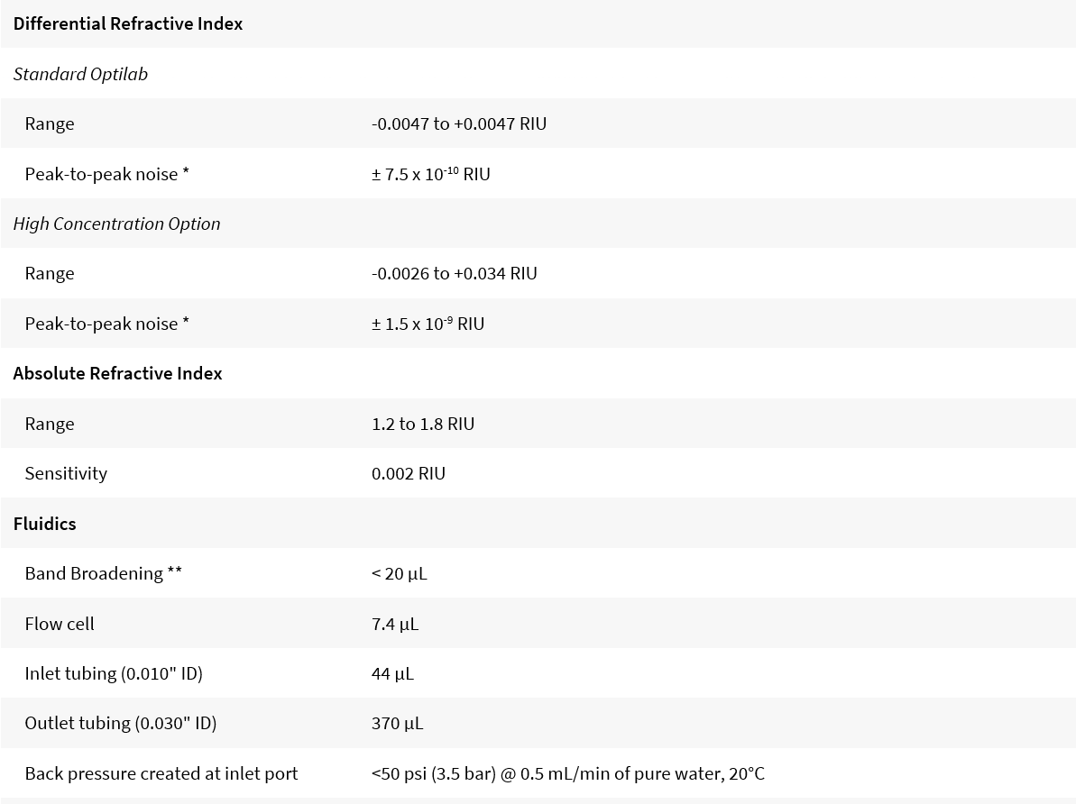Select the 1.2 to 1.8 RIU range value

422,424
